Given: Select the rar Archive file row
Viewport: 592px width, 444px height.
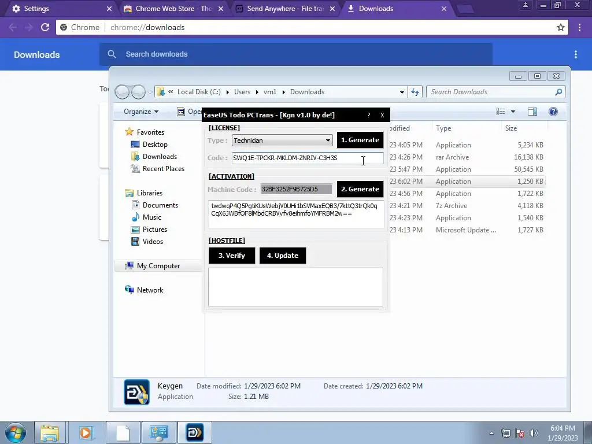Looking at the screenshot, I should click(467, 157).
